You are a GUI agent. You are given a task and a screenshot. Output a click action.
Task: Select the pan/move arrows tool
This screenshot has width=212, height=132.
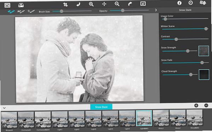pyautogui.click(x=104, y=4)
